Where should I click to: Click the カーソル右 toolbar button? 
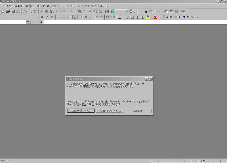pos(190,17)
